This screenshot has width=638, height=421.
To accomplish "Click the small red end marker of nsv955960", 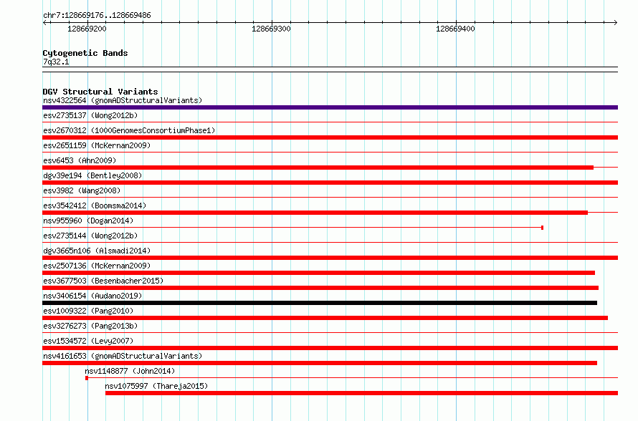I will coord(543,228).
